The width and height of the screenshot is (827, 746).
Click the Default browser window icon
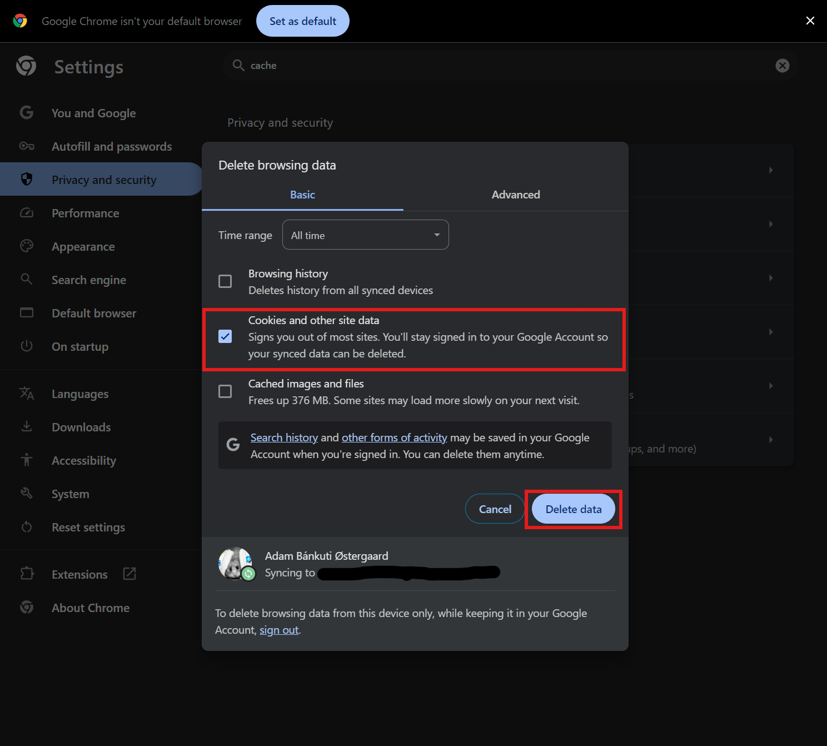tap(27, 312)
